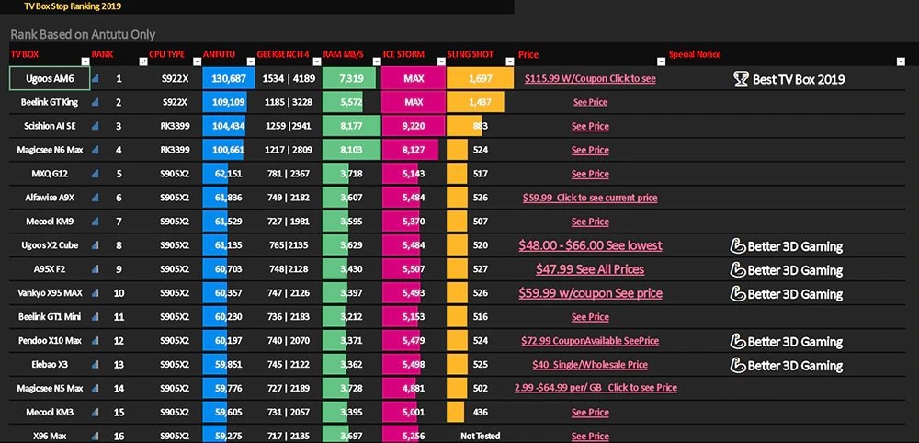The height and width of the screenshot is (443, 919).
Task: Select the TV Box Stop Ranking 2019 title
Action: [x=73, y=6]
